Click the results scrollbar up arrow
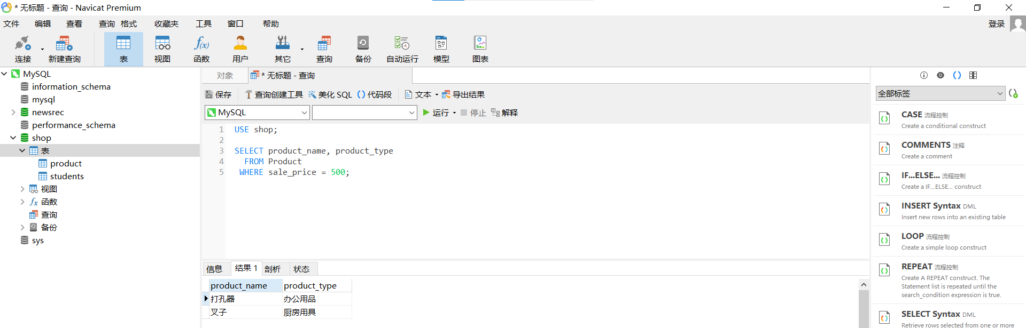This screenshot has height=328, width=1026. (x=864, y=285)
